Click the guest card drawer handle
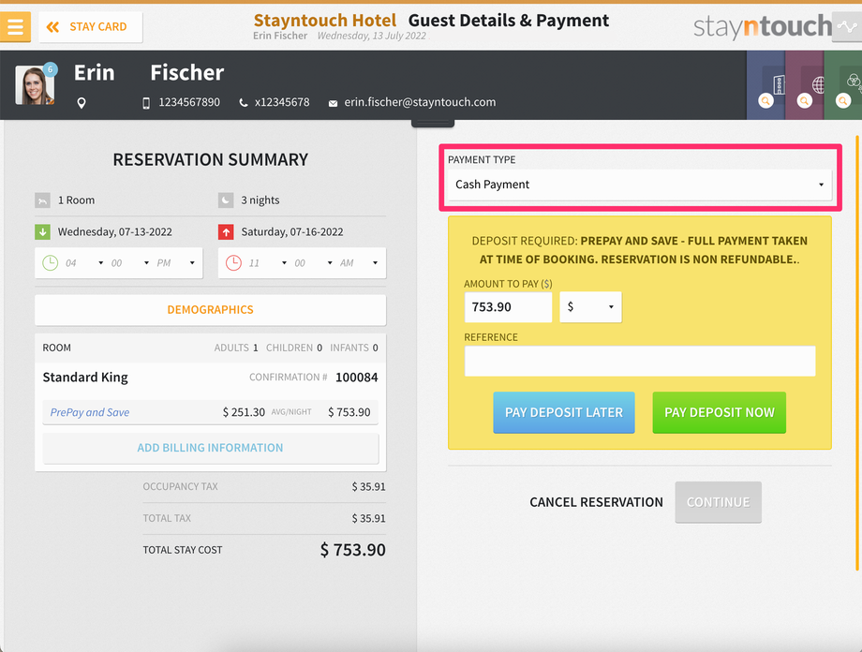The width and height of the screenshot is (862, 652). pos(433,124)
